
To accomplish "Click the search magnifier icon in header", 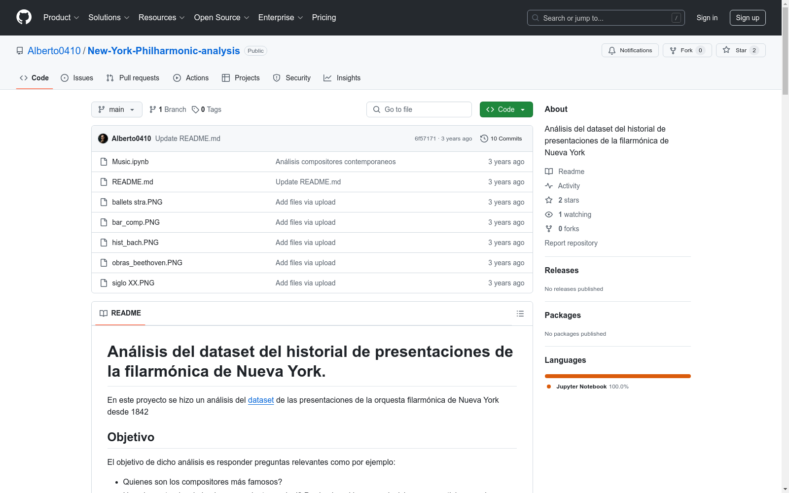I will click(536, 18).
